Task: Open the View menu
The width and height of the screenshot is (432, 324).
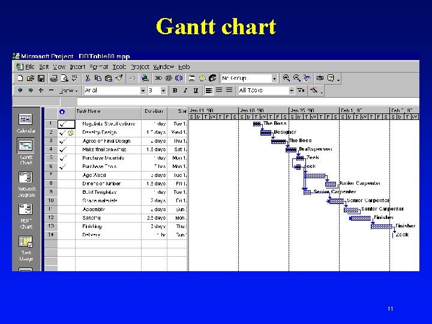Action: 59,67
